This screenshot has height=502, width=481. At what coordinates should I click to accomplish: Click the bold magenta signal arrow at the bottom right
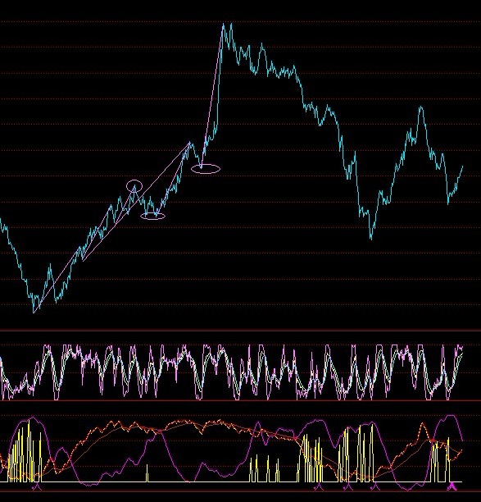pyautogui.click(x=452, y=486)
